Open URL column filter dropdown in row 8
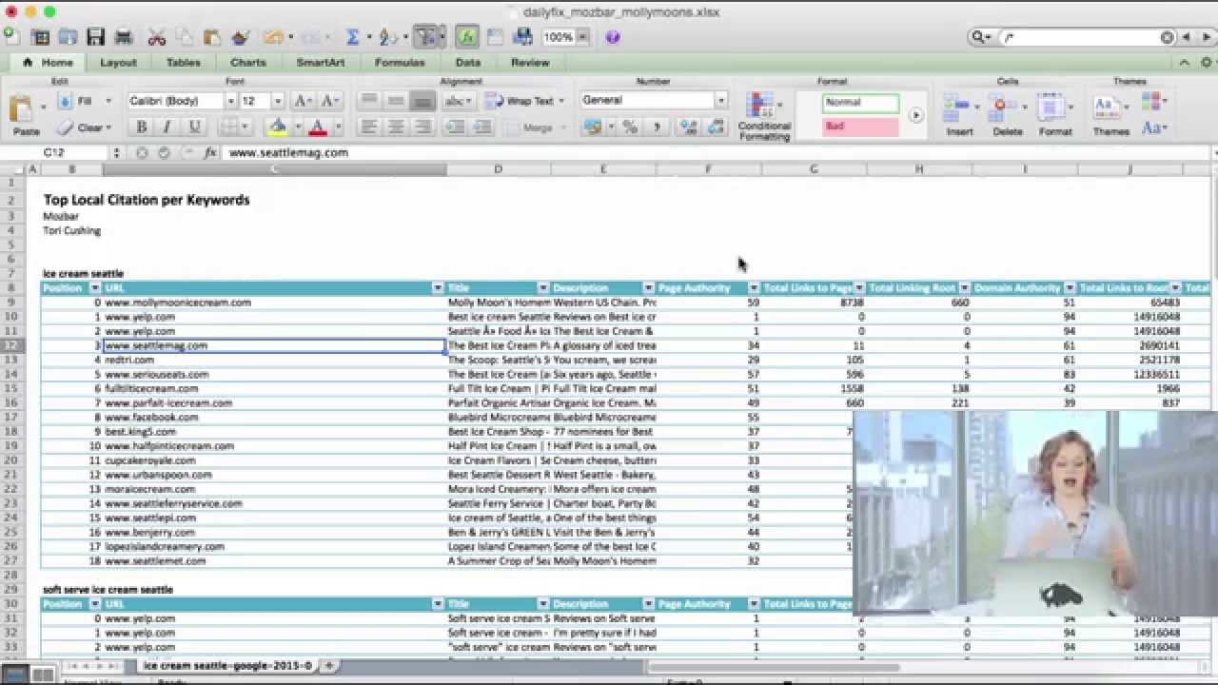 (x=438, y=287)
